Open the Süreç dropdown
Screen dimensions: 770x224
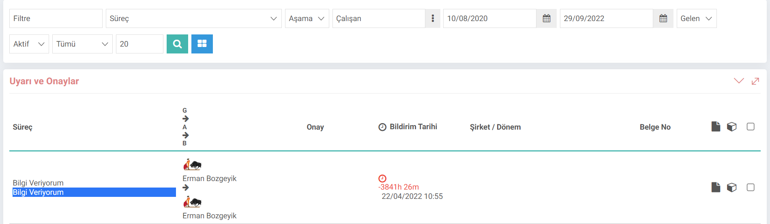tap(194, 18)
